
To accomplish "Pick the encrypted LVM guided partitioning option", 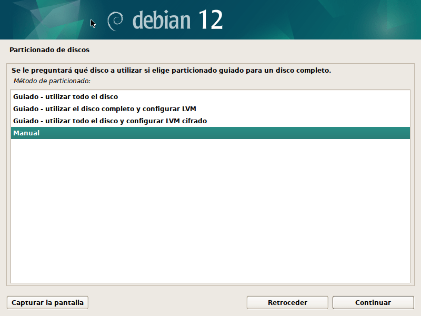I will 210,121.
